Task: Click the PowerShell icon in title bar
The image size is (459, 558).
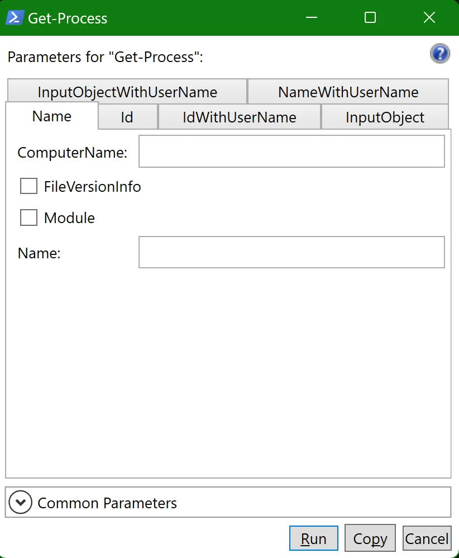Action: pos(15,17)
